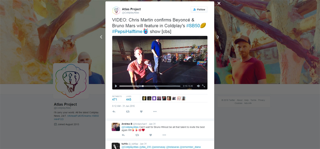Retweet Andrea B's reply
The image size is (320, 149).
(x=137, y=135)
